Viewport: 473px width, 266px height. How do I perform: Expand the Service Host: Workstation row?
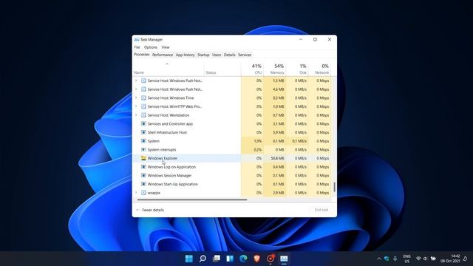click(x=136, y=115)
